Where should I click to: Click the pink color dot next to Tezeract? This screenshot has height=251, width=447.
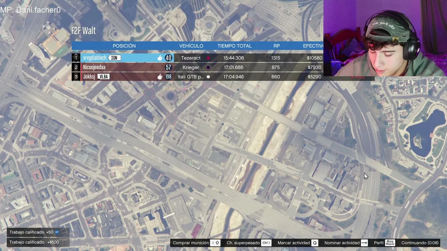(208, 58)
